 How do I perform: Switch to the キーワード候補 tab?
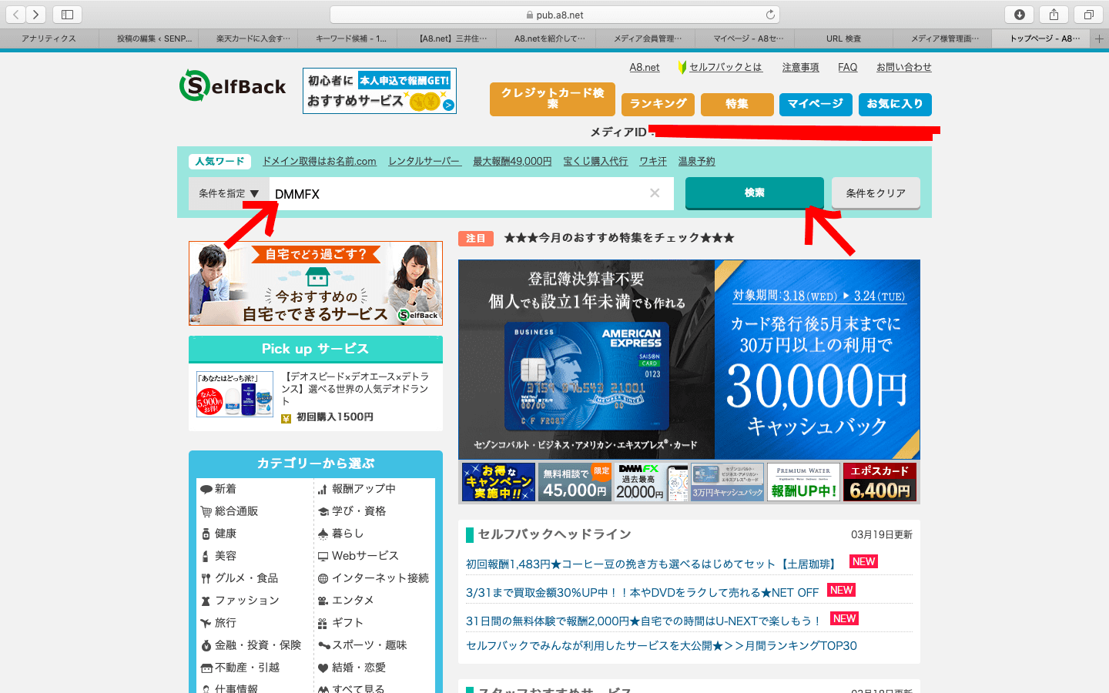coord(347,38)
